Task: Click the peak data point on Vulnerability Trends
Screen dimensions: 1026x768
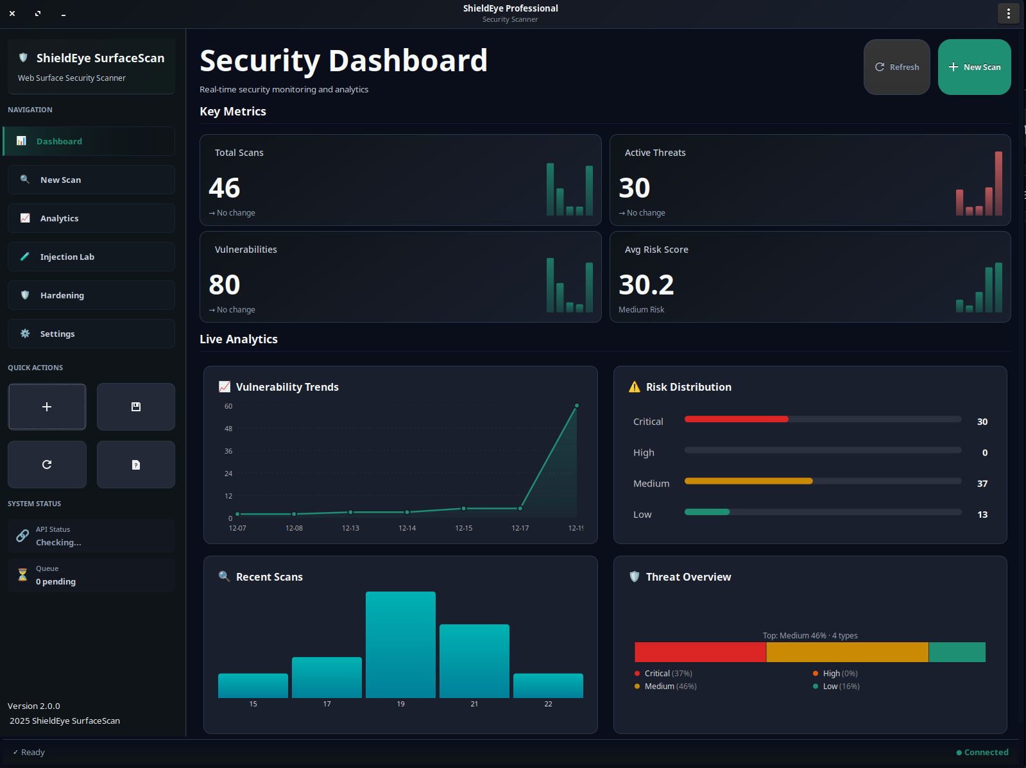Action: pos(577,405)
